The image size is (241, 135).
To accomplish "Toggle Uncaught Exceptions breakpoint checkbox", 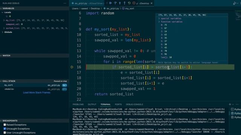I will click(5, 129).
